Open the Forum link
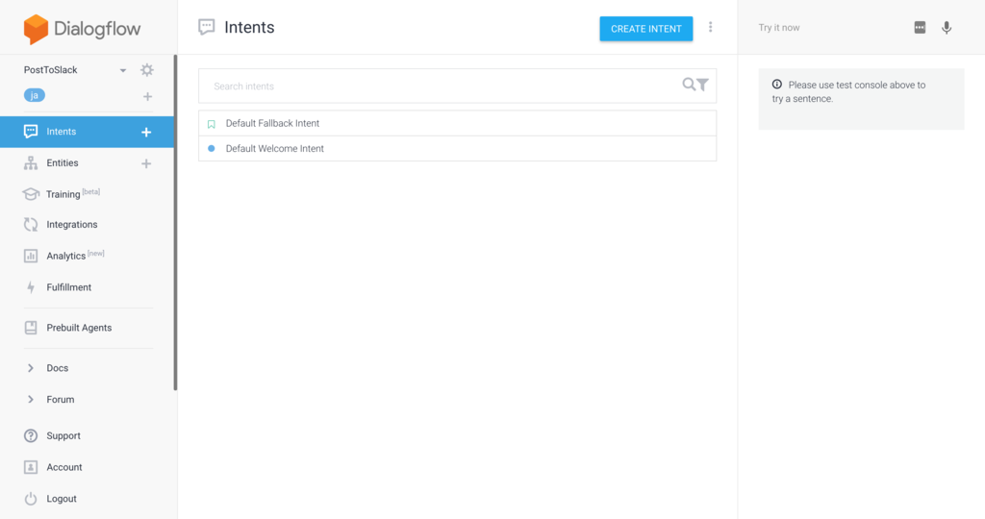This screenshot has height=519, width=985. click(61, 400)
